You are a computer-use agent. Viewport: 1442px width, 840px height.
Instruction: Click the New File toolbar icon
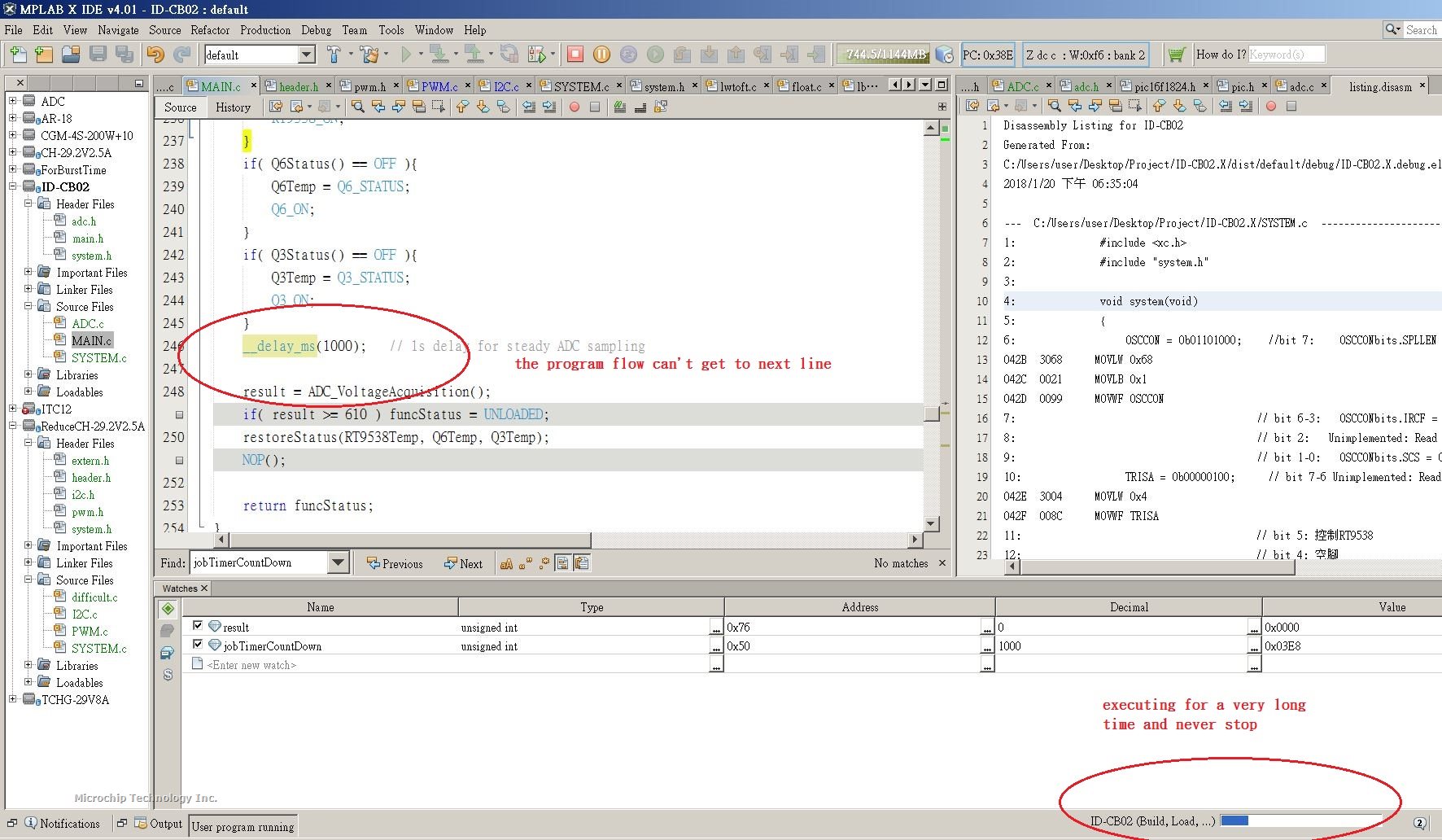click(x=18, y=55)
